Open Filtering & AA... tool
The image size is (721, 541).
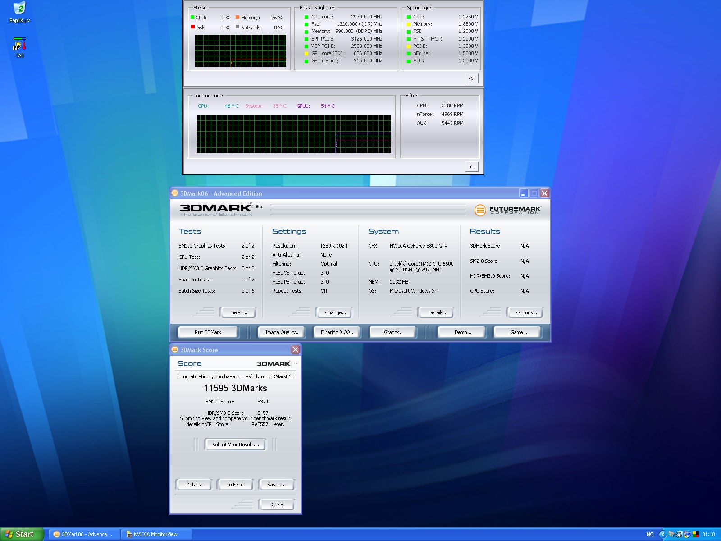(x=338, y=332)
